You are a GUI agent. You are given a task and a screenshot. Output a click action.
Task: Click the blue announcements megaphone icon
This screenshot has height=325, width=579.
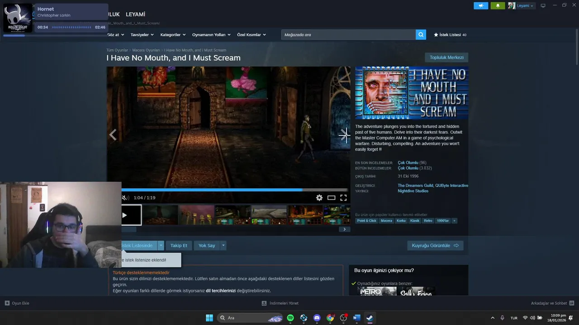tap(481, 5)
